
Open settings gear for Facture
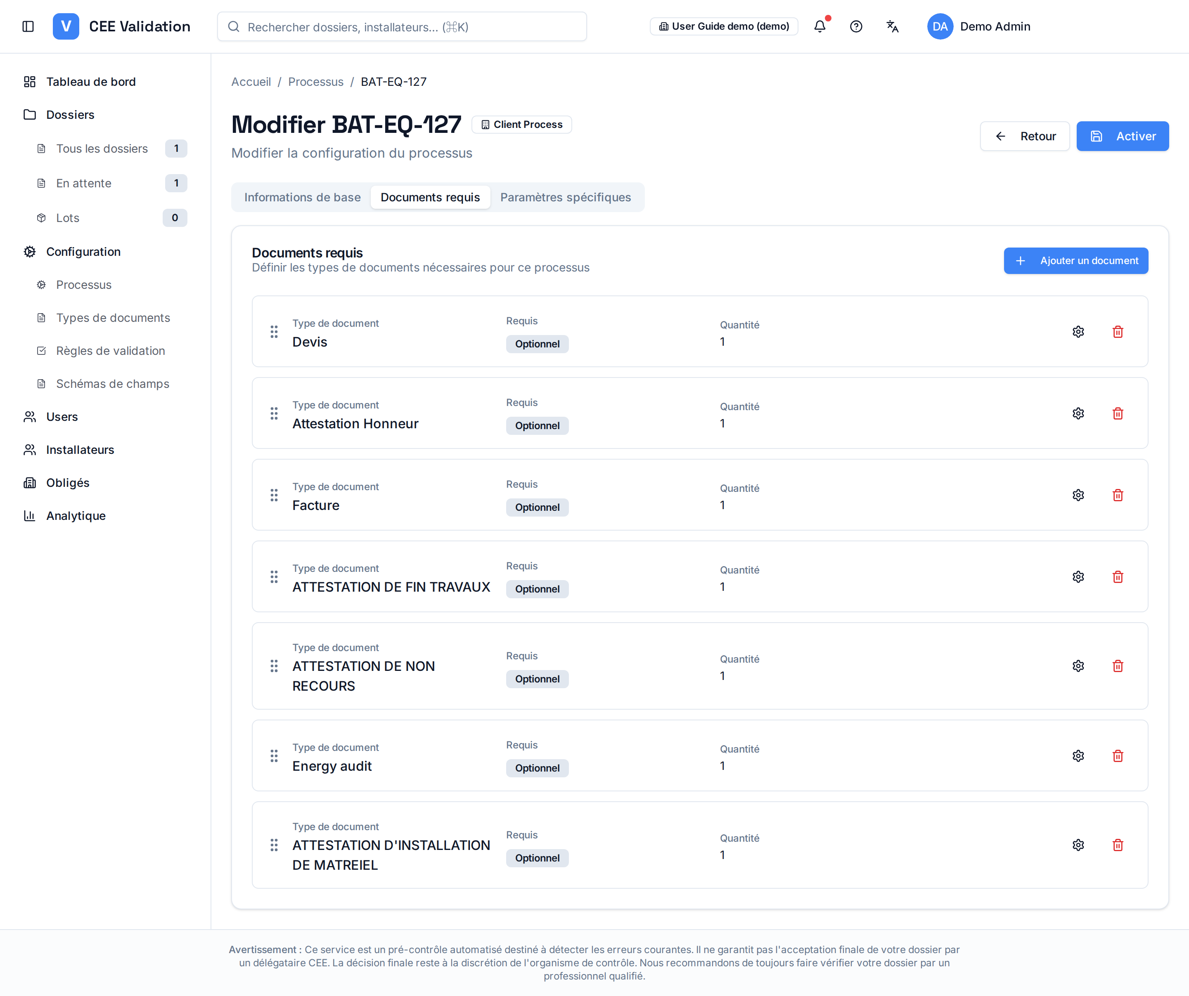(1078, 495)
